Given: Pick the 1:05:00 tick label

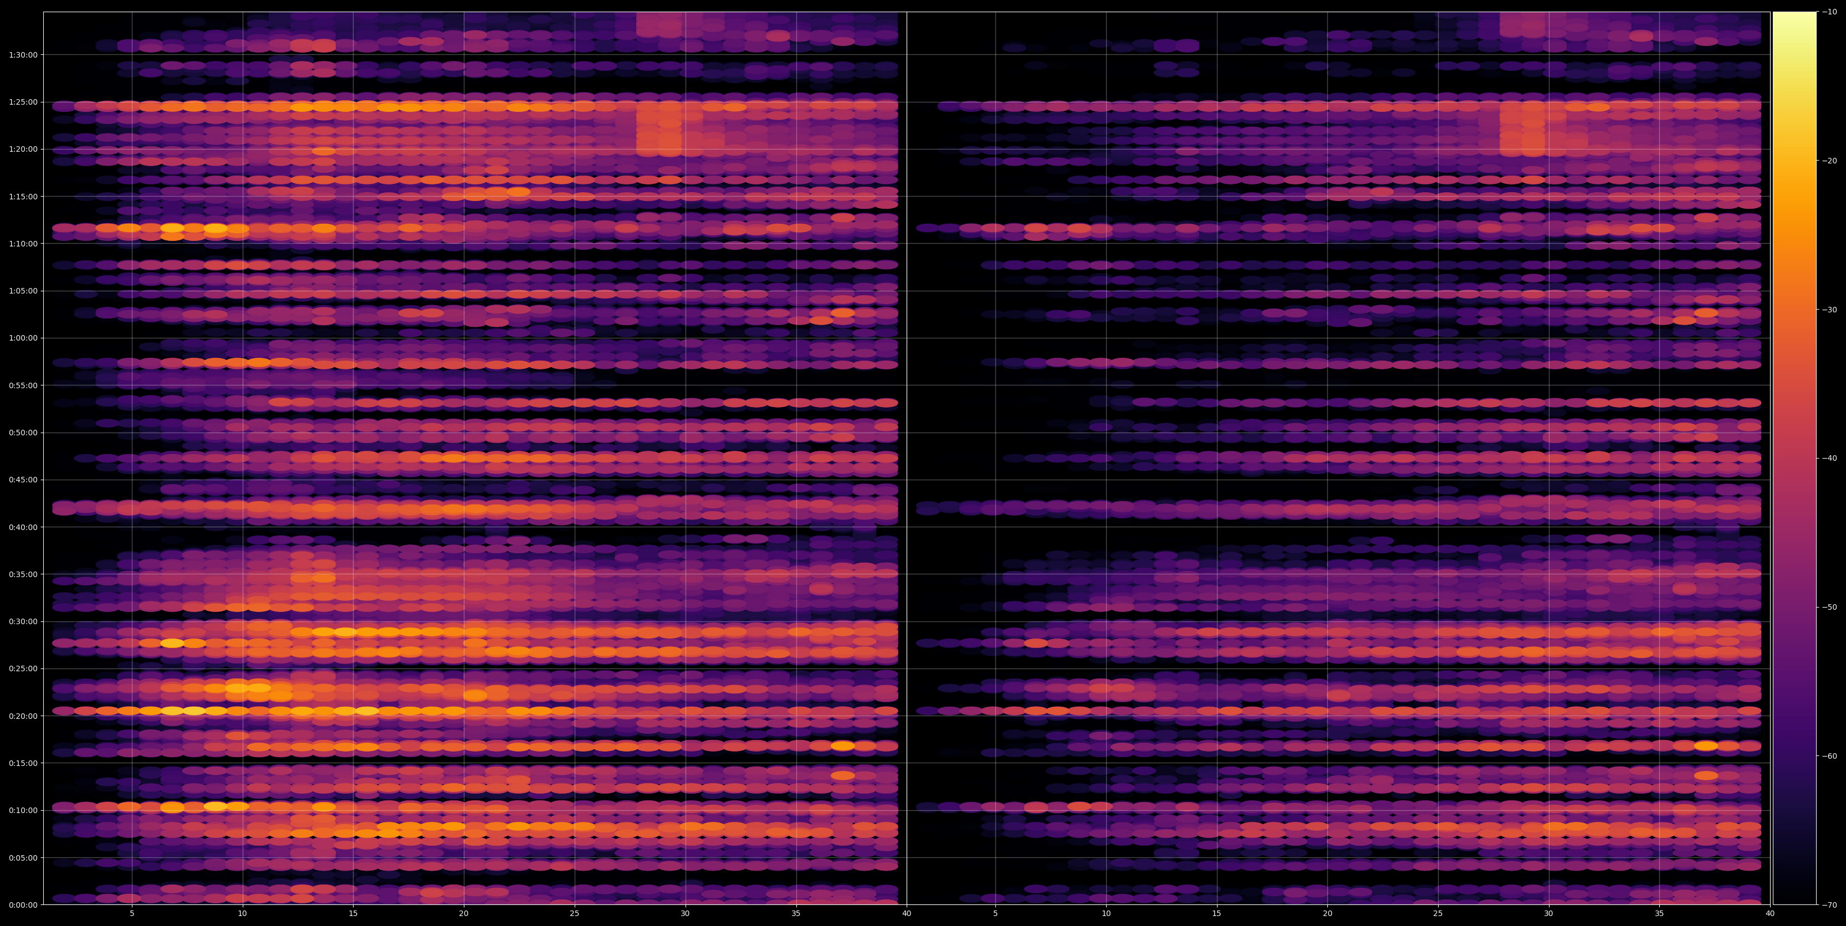Looking at the screenshot, I should (x=23, y=290).
